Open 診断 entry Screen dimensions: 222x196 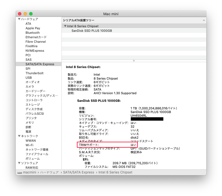tap(28, 127)
